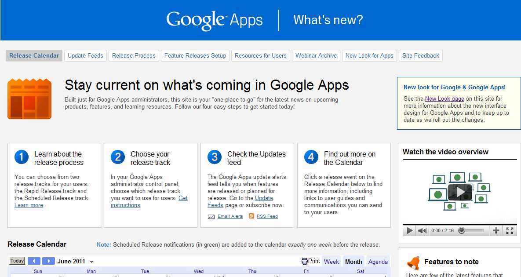Advance calendar with the right arrow button
521x277 pixels.
pyautogui.click(x=48, y=261)
